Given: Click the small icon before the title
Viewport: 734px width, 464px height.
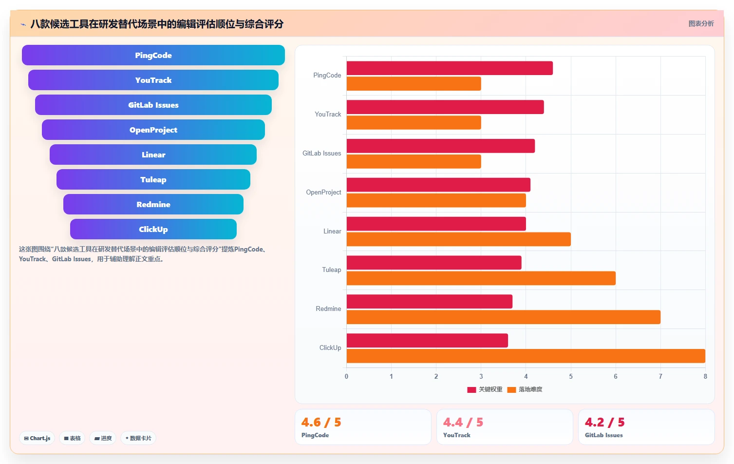Looking at the screenshot, I should [23, 24].
